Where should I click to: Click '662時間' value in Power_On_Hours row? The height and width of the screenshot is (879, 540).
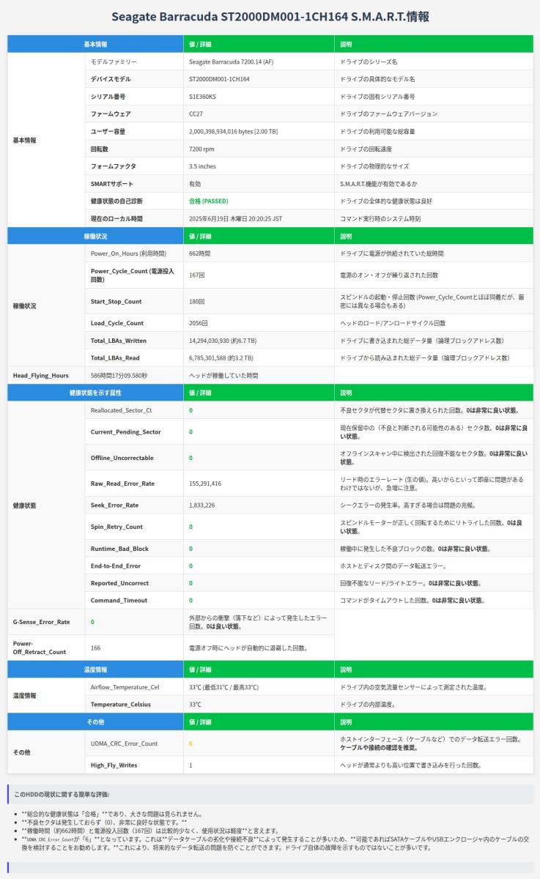point(199,253)
